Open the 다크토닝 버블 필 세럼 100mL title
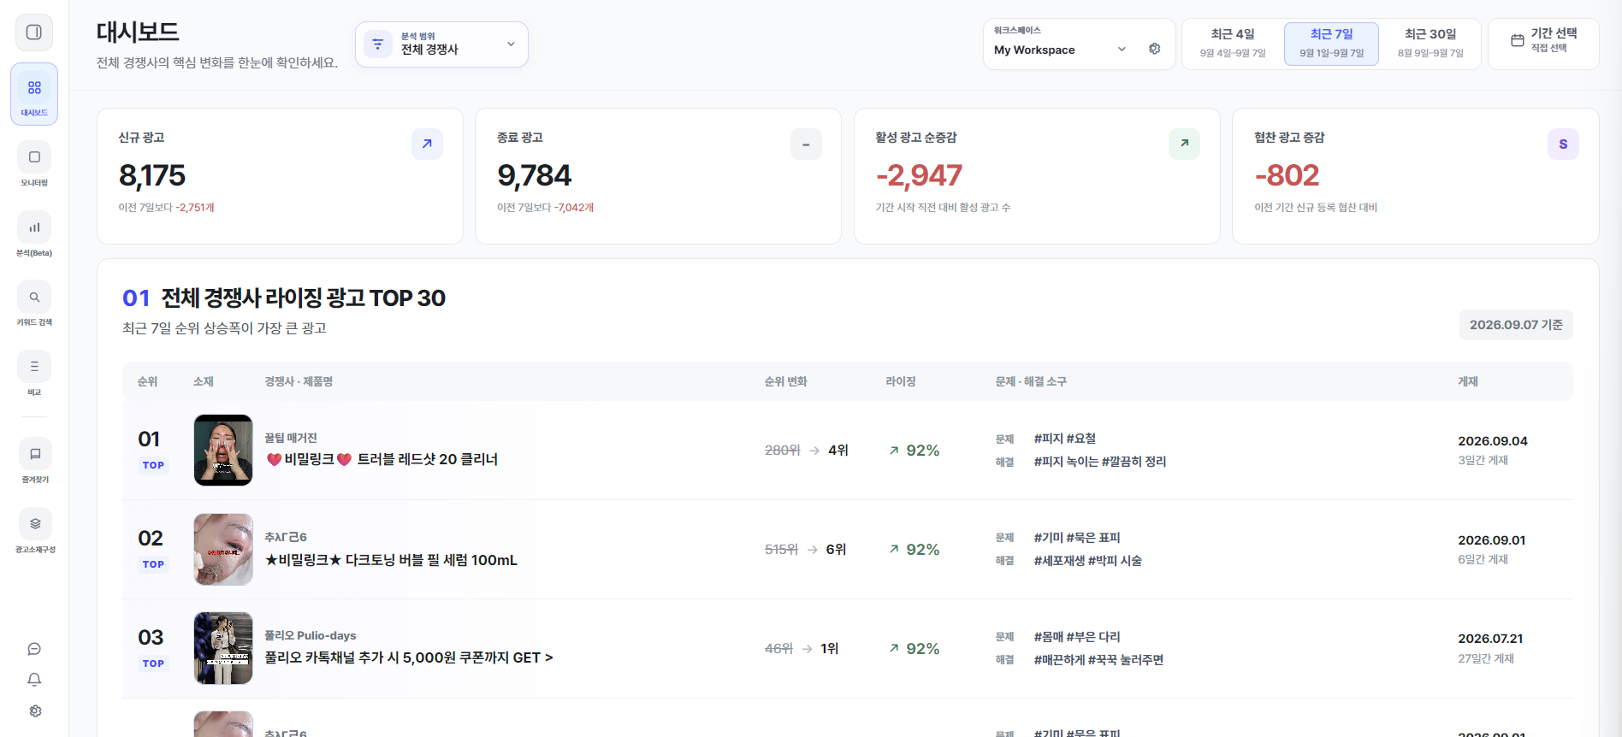Viewport: 1622px width, 737px height. pos(391,560)
